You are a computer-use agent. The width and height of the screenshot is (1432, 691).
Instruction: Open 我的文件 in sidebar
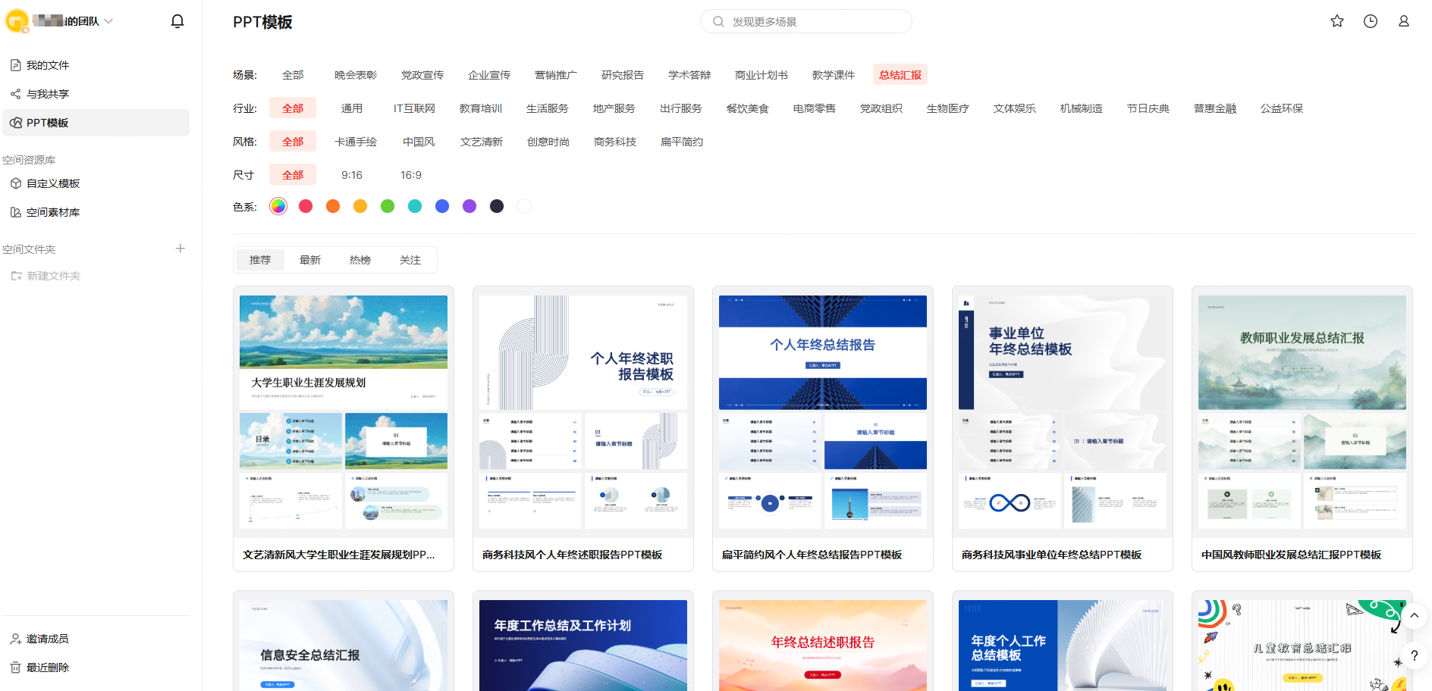[x=96, y=65]
